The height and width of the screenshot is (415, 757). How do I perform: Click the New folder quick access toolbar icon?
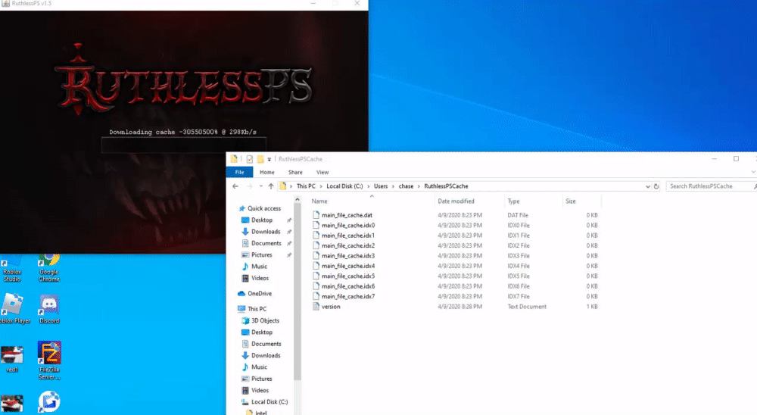(260, 159)
